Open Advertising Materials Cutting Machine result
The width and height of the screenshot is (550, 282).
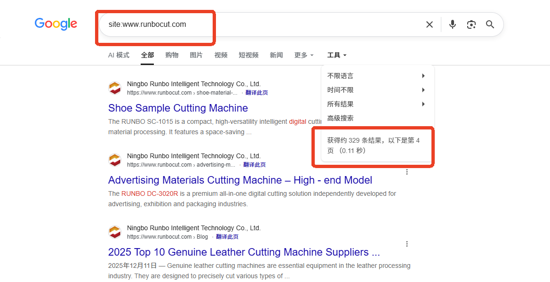pos(240,180)
